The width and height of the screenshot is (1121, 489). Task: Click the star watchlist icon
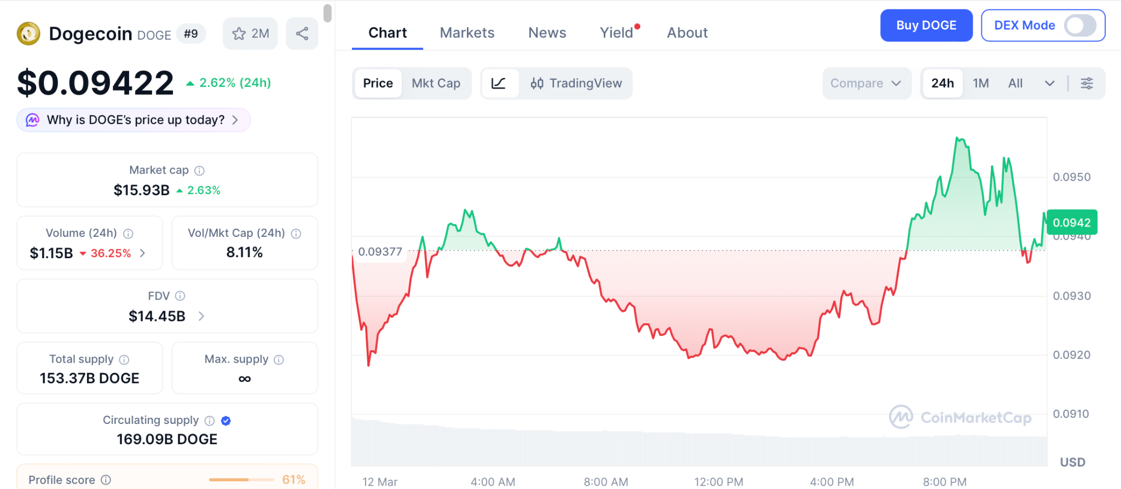239,34
